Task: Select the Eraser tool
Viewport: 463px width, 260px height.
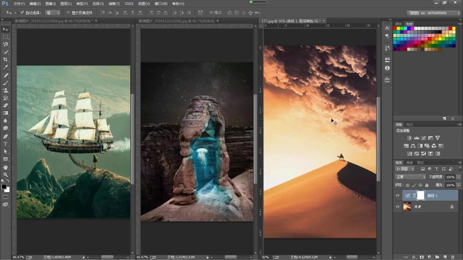Action: [5, 105]
